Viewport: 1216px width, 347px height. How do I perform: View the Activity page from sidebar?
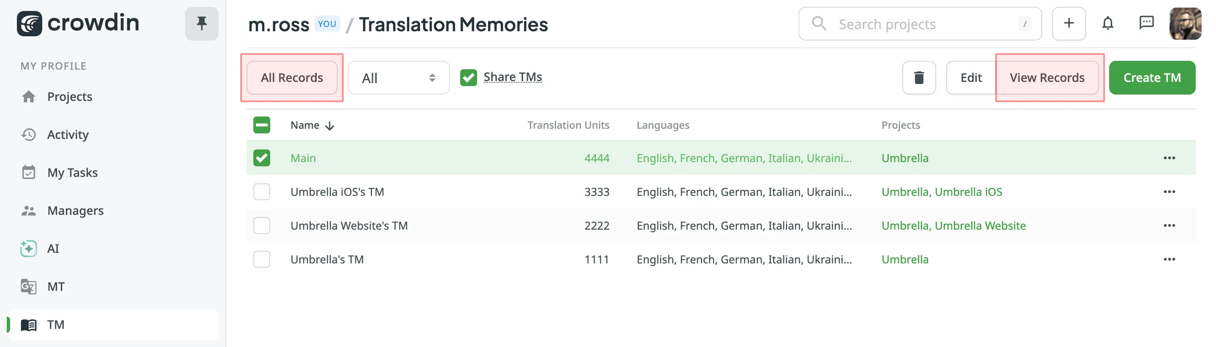68,135
